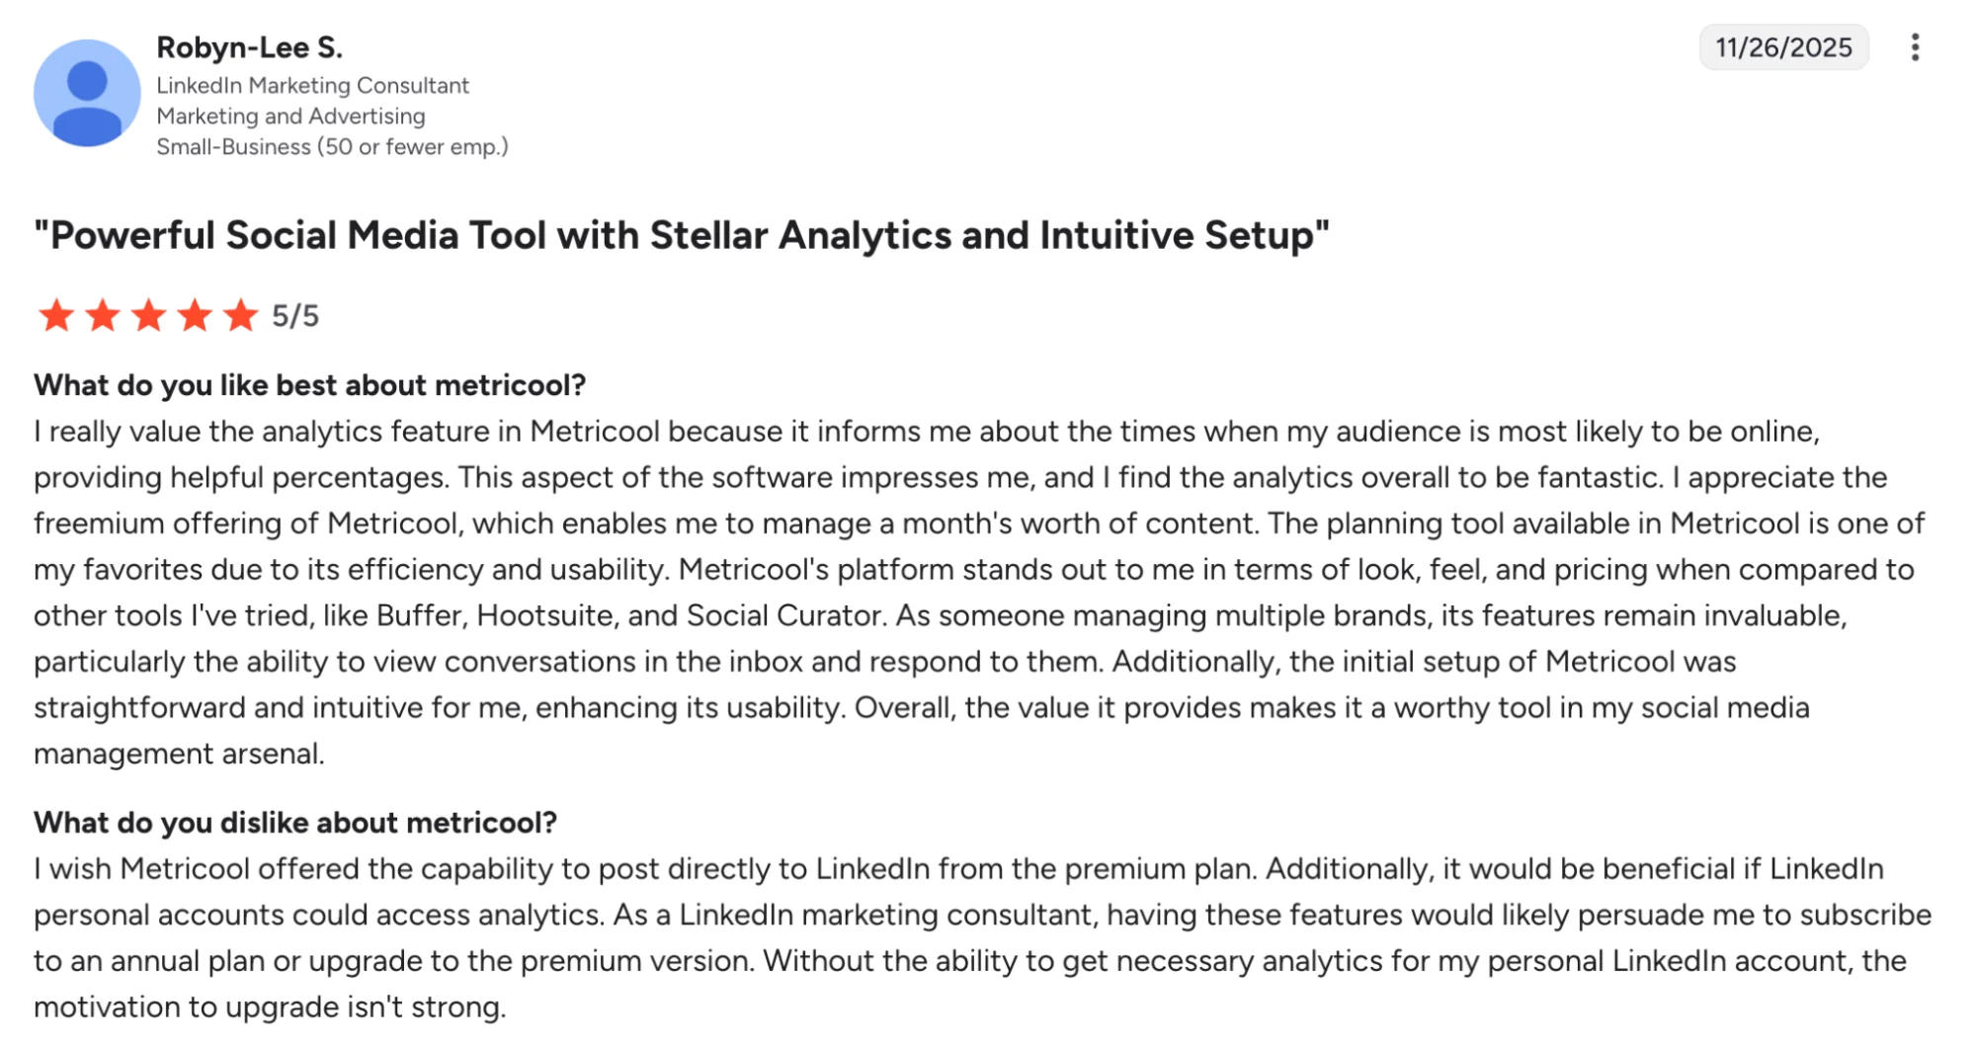Open reviewer profile for Robyn-Lee S.
This screenshot has height=1043, width=1975.
tap(249, 46)
